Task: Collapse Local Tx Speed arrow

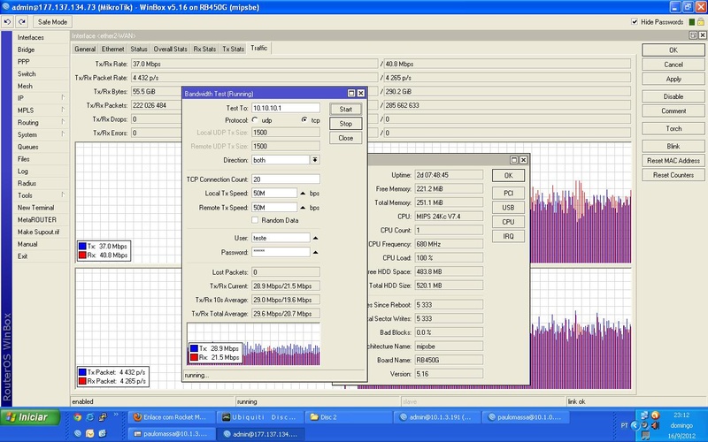Action: [303, 193]
